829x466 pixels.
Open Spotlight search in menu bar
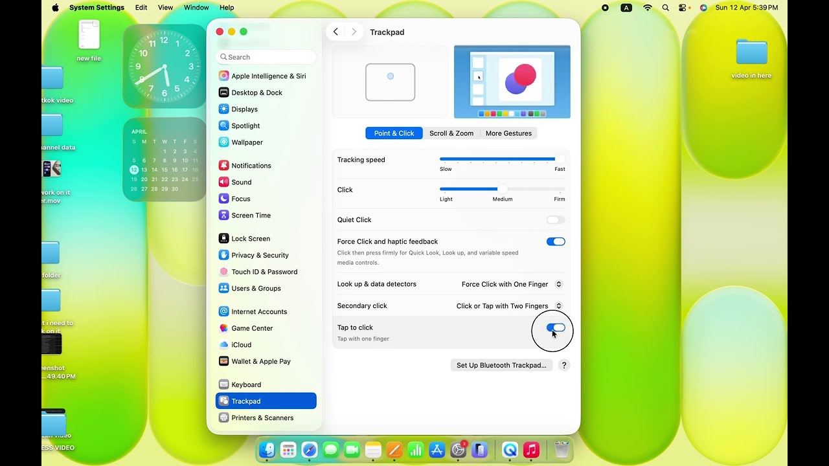click(666, 8)
